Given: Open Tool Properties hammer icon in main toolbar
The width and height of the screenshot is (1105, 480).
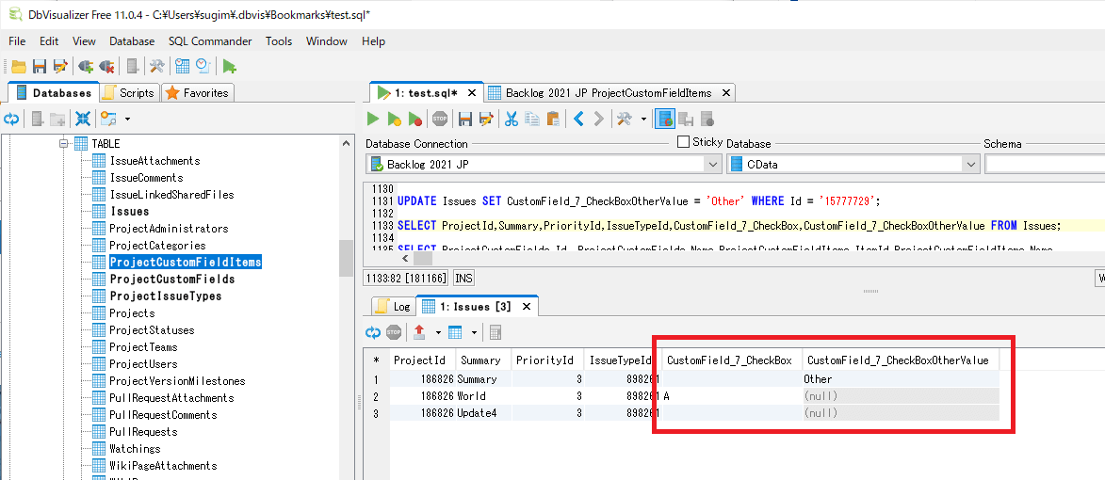Looking at the screenshot, I should pos(156,66).
